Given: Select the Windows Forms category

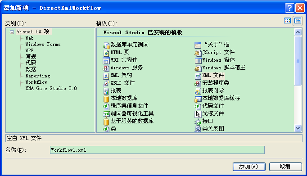Looking at the screenshot, I should 43,44.
